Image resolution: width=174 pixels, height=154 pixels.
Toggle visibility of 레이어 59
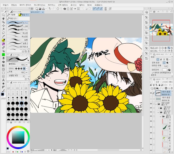tap(151, 93)
